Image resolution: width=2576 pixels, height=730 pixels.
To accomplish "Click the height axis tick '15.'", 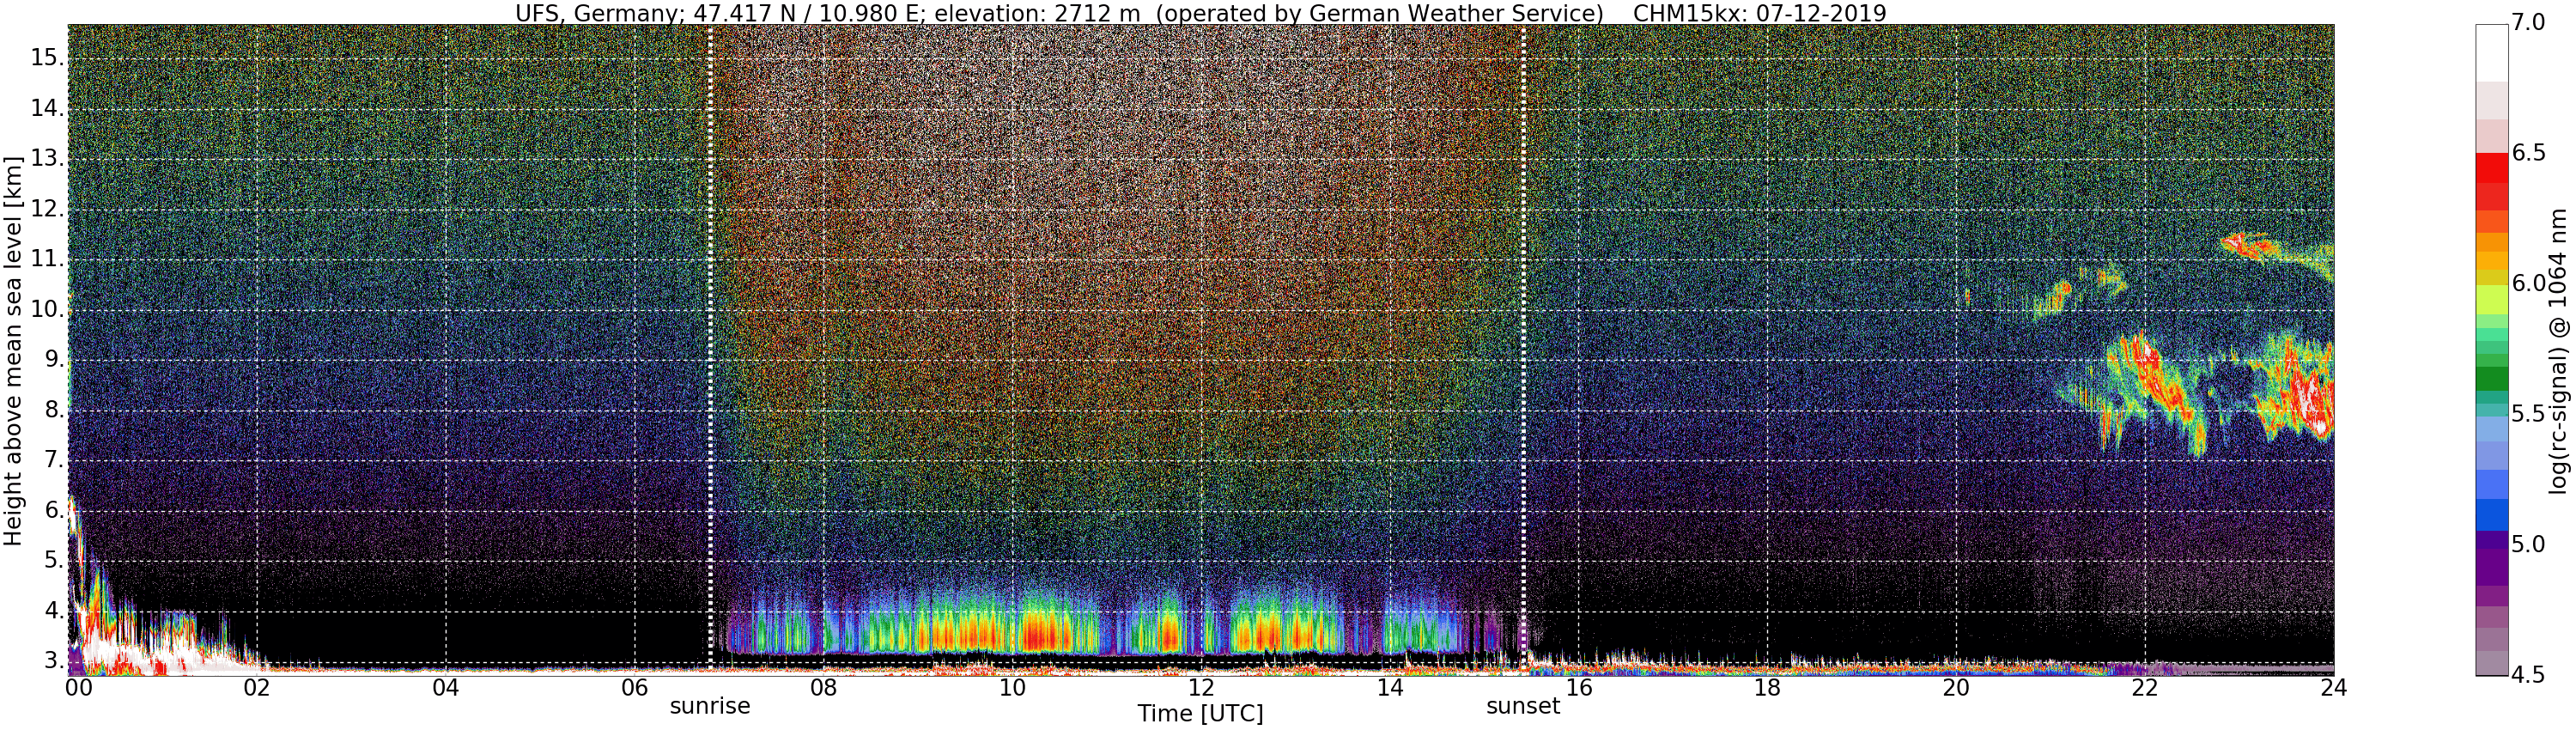I will click(47, 58).
